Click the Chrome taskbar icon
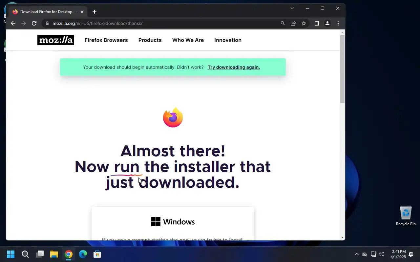 (69, 254)
